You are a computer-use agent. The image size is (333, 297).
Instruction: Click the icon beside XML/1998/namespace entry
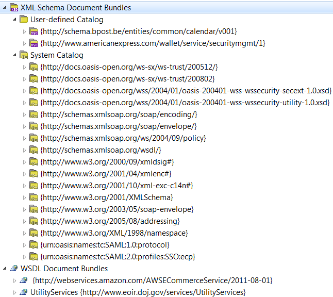coord(34,234)
